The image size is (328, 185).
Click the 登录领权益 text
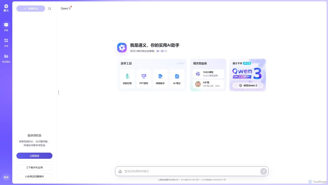coord(34,135)
